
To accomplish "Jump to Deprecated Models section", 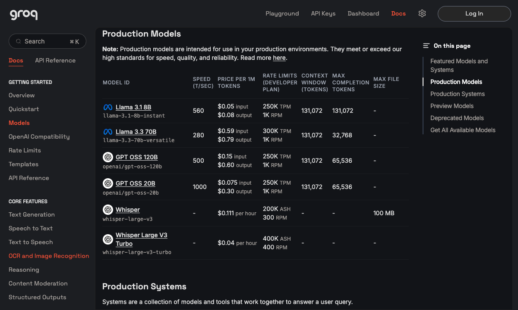I will [x=457, y=118].
